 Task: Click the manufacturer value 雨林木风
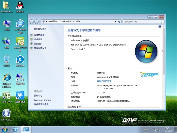pos(101,73)
